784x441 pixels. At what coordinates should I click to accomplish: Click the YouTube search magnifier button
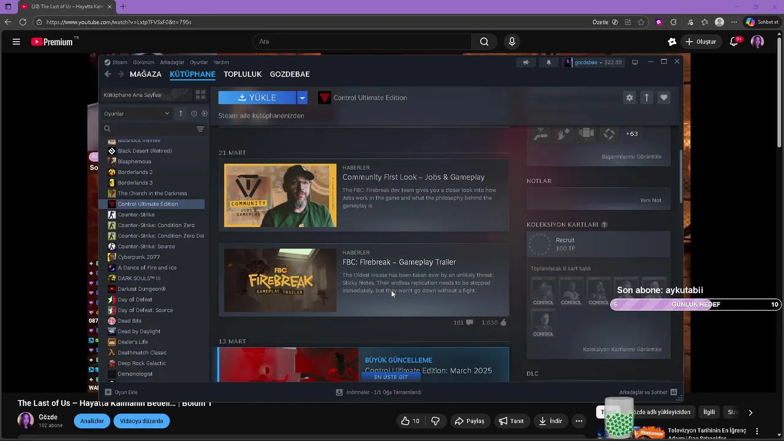click(484, 42)
